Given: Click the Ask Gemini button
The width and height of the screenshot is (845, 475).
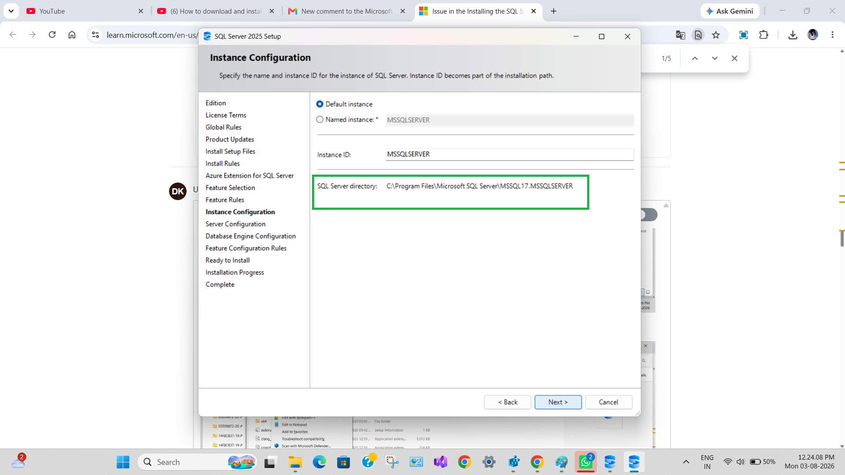Looking at the screenshot, I should pyautogui.click(x=730, y=11).
